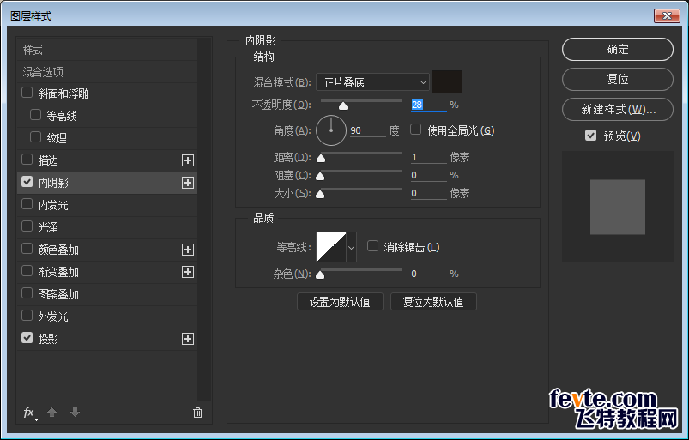This screenshot has height=440, width=689.
Task: Enable 斜面和浮雕 checkbox
Action: click(x=27, y=93)
